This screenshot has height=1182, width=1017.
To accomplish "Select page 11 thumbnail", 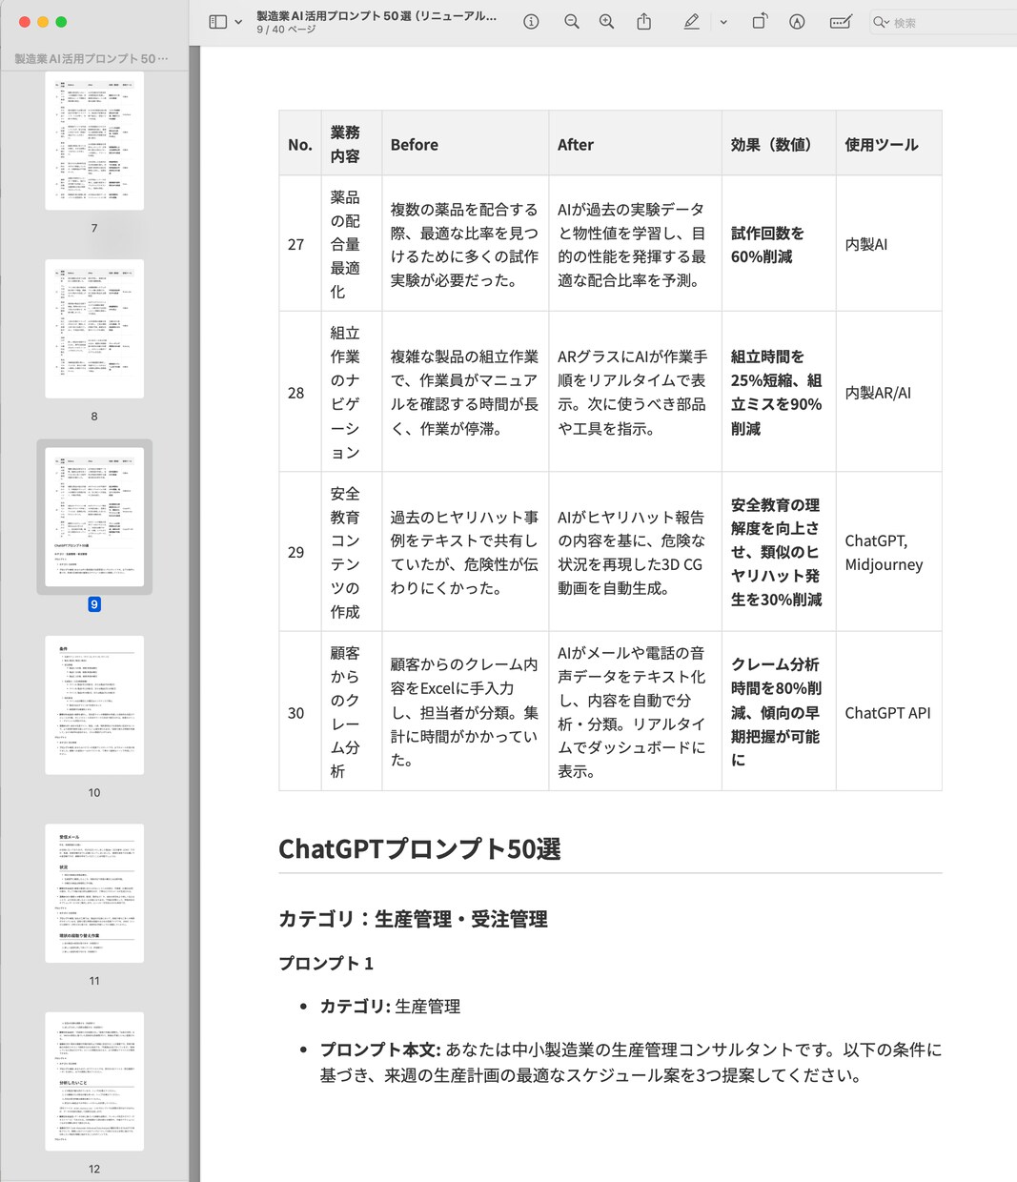I will 94,893.
